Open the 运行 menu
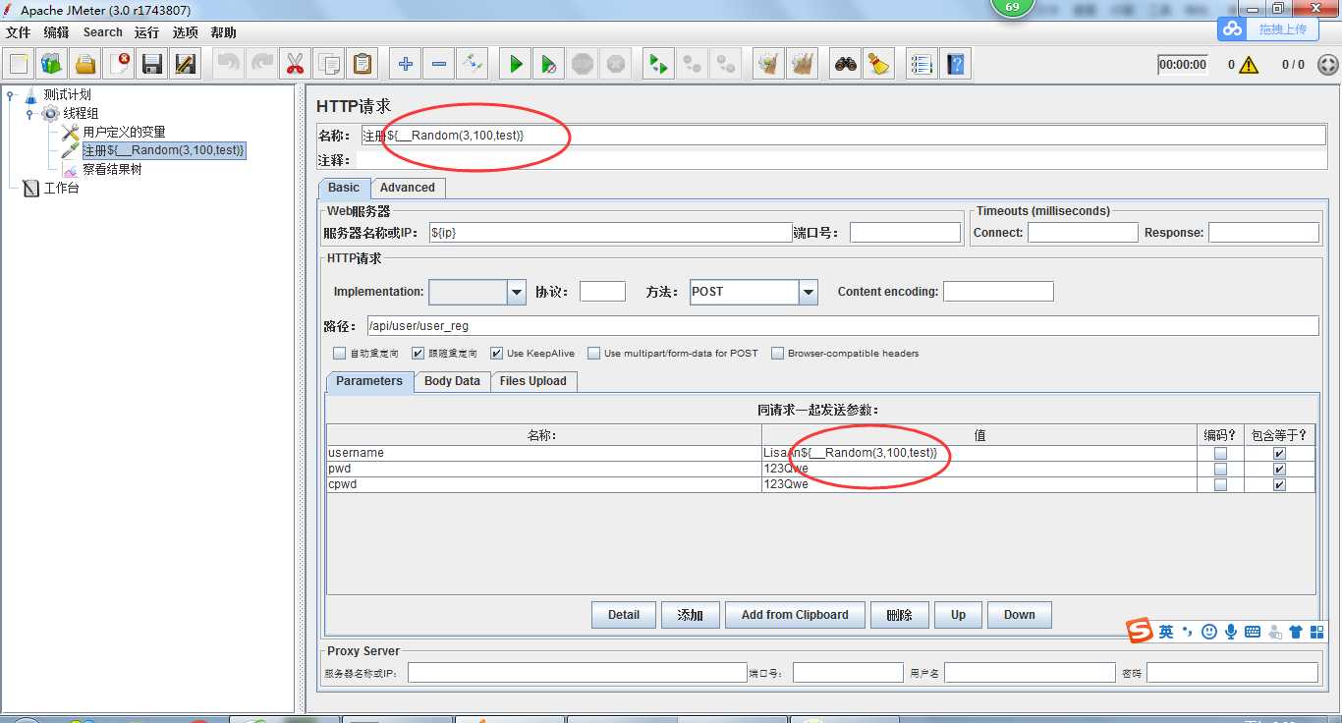The image size is (1342, 723). click(x=146, y=32)
